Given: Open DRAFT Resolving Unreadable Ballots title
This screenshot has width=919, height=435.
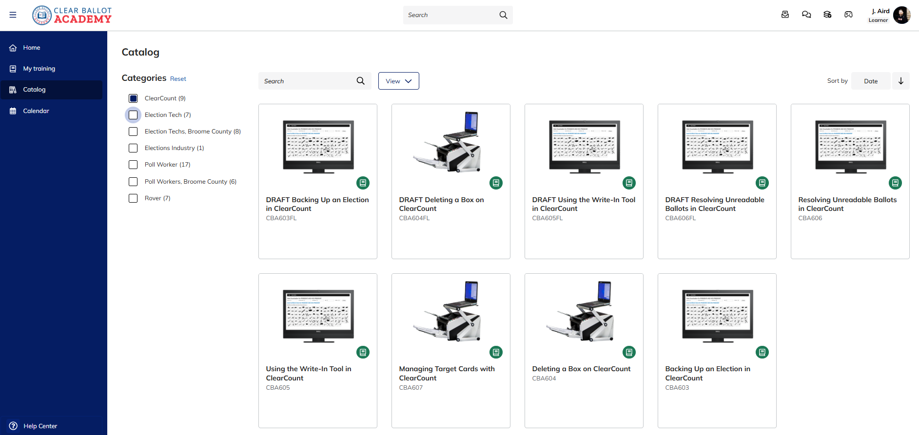Looking at the screenshot, I should click(x=715, y=204).
